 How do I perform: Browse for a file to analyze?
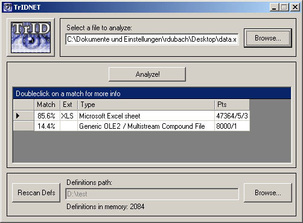coord(268,38)
